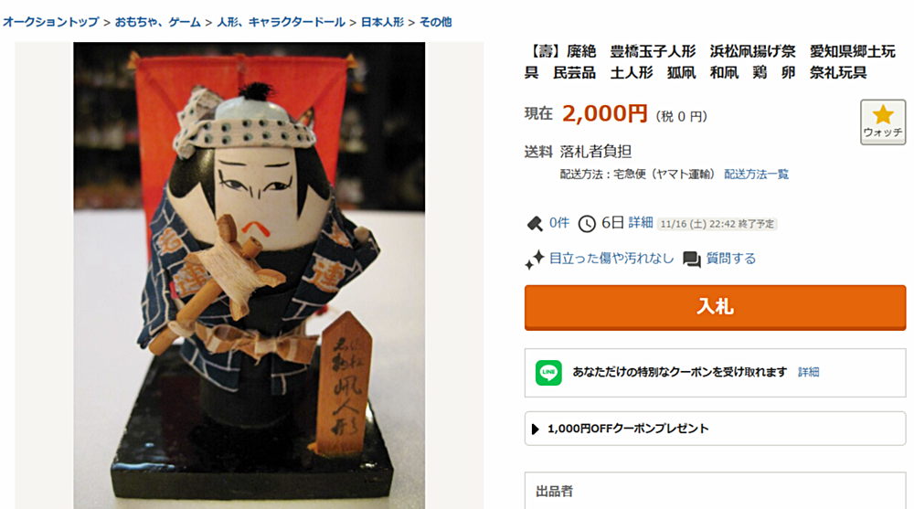Open the 詳細 link next to 6日
Screen dimensions: 914x509
pyautogui.click(x=640, y=223)
